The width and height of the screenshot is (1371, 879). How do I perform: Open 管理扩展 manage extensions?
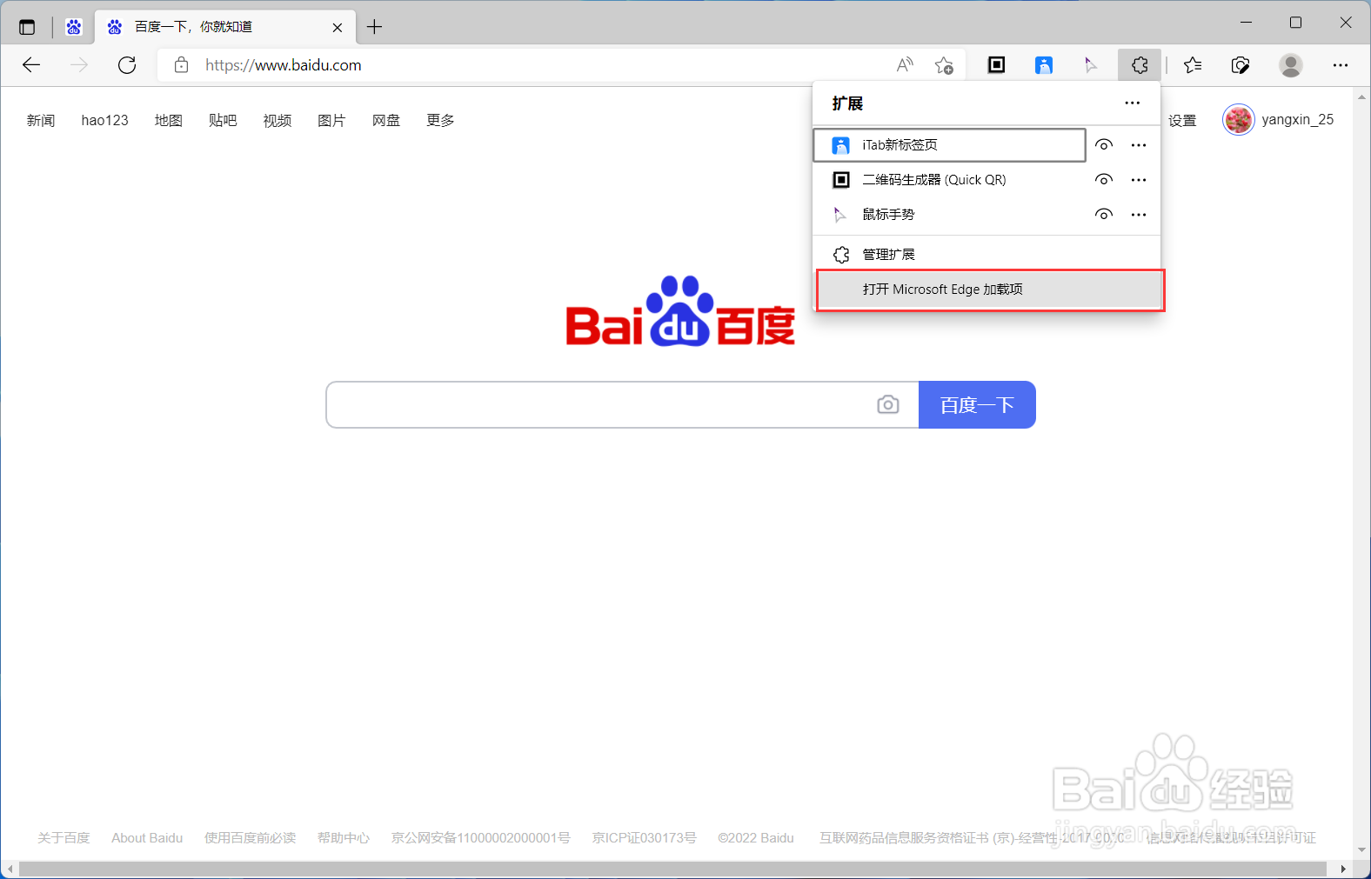click(x=986, y=255)
